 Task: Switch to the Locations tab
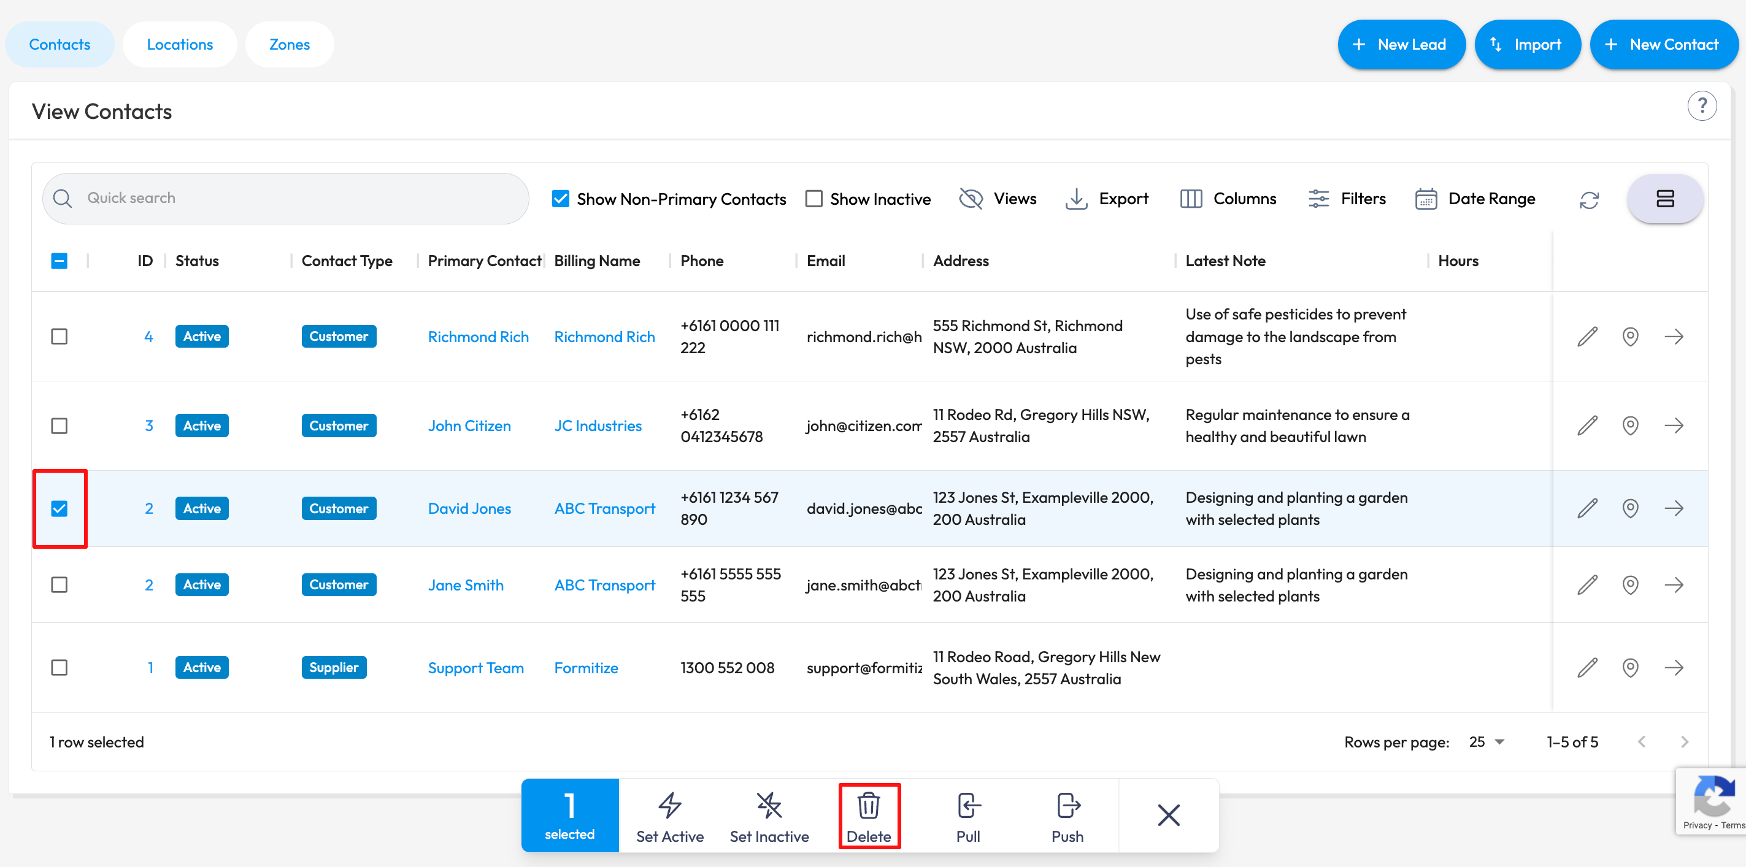[180, 45]
